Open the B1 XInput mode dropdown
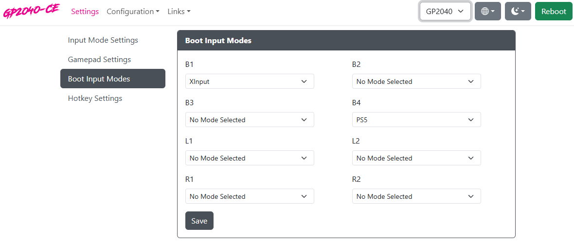 pos(250,81)
